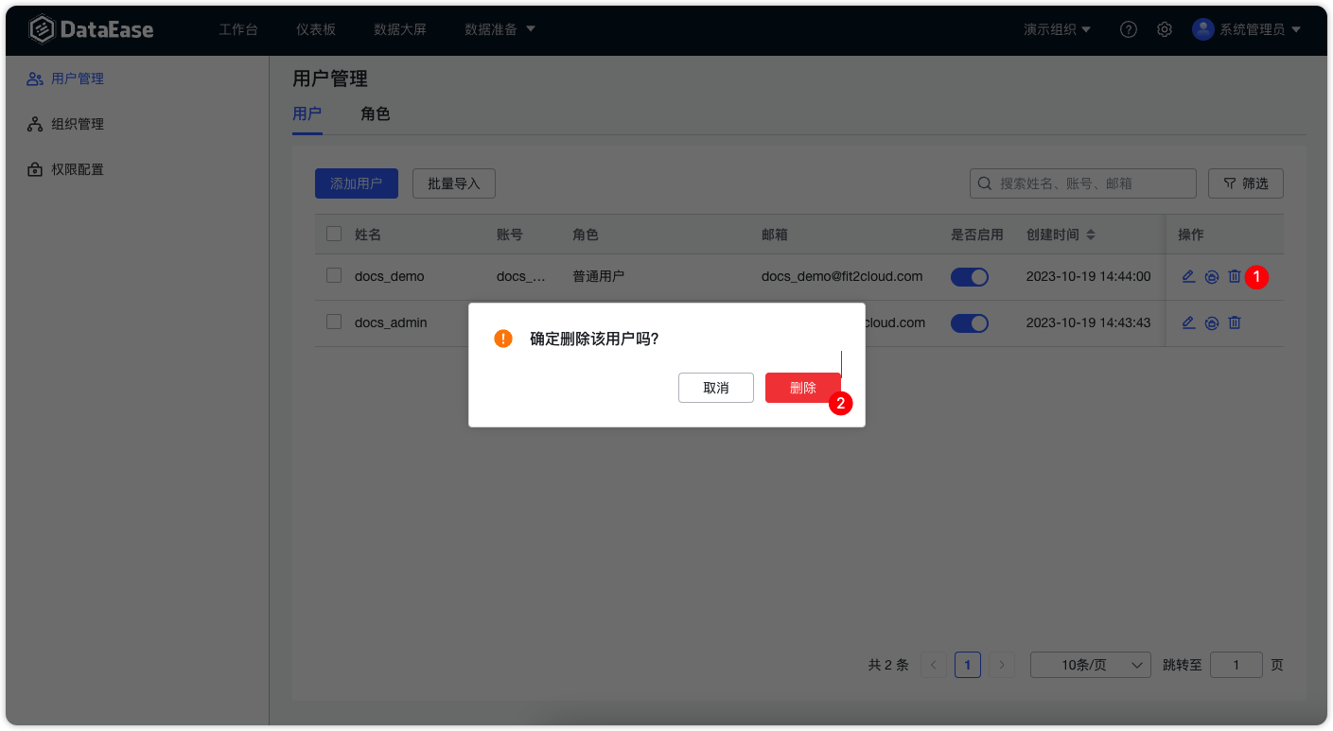Viewport: 1333px width, 731px height.
Task: Toggle off docs_admin's 是否启用 switch
Action: point(969,322)
